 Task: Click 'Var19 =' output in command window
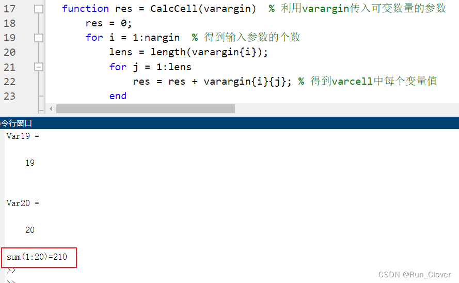23,136
